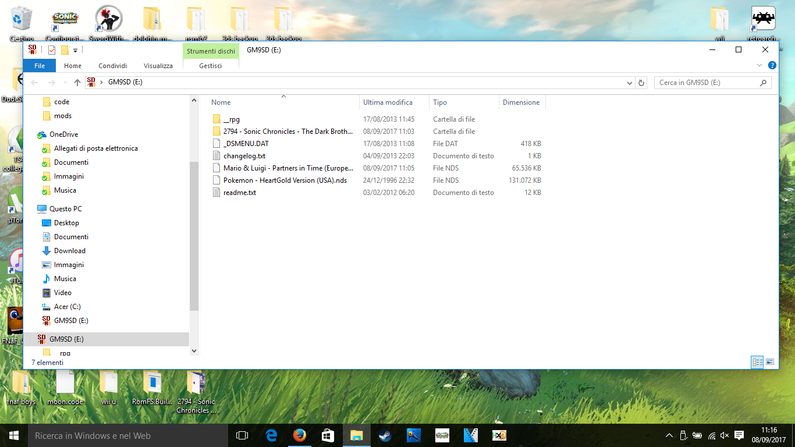
Task: Switch to the large icons view layout
Action: pyautogui.click(x=770, y=362)
